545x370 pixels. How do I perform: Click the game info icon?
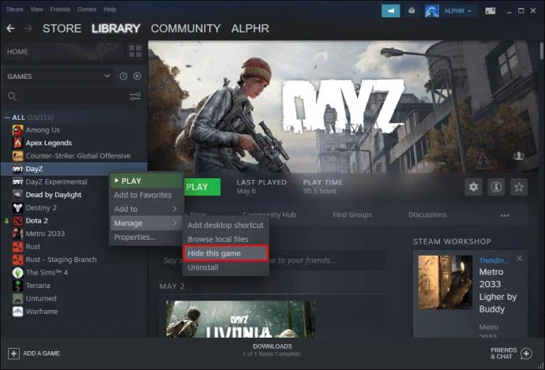point(496,187)
